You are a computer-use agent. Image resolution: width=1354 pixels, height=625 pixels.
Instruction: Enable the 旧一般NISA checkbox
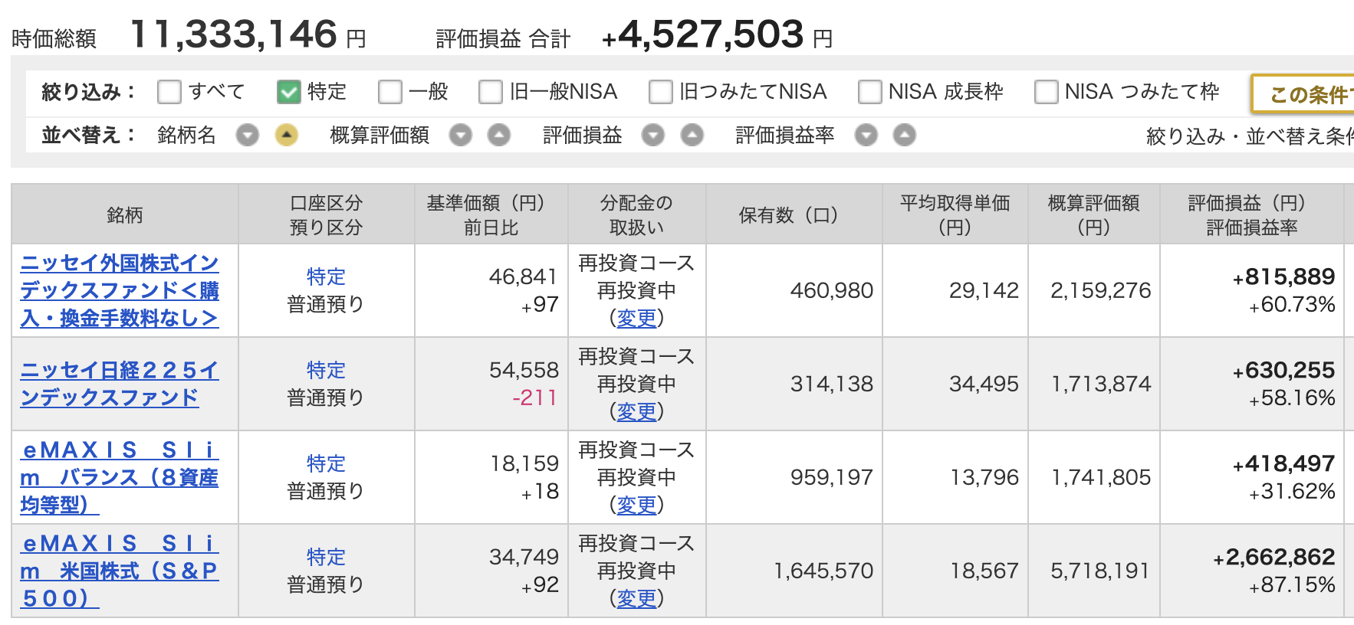click(490, 92)
